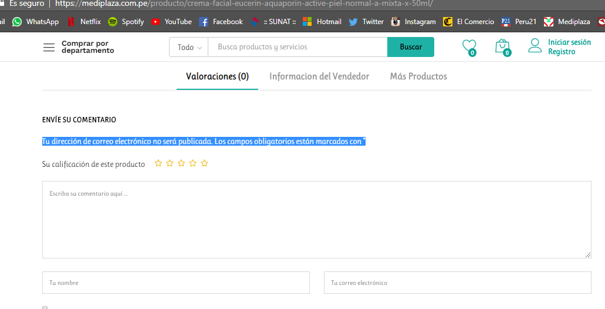Open the El Comercio bookmark

point(469,22)
